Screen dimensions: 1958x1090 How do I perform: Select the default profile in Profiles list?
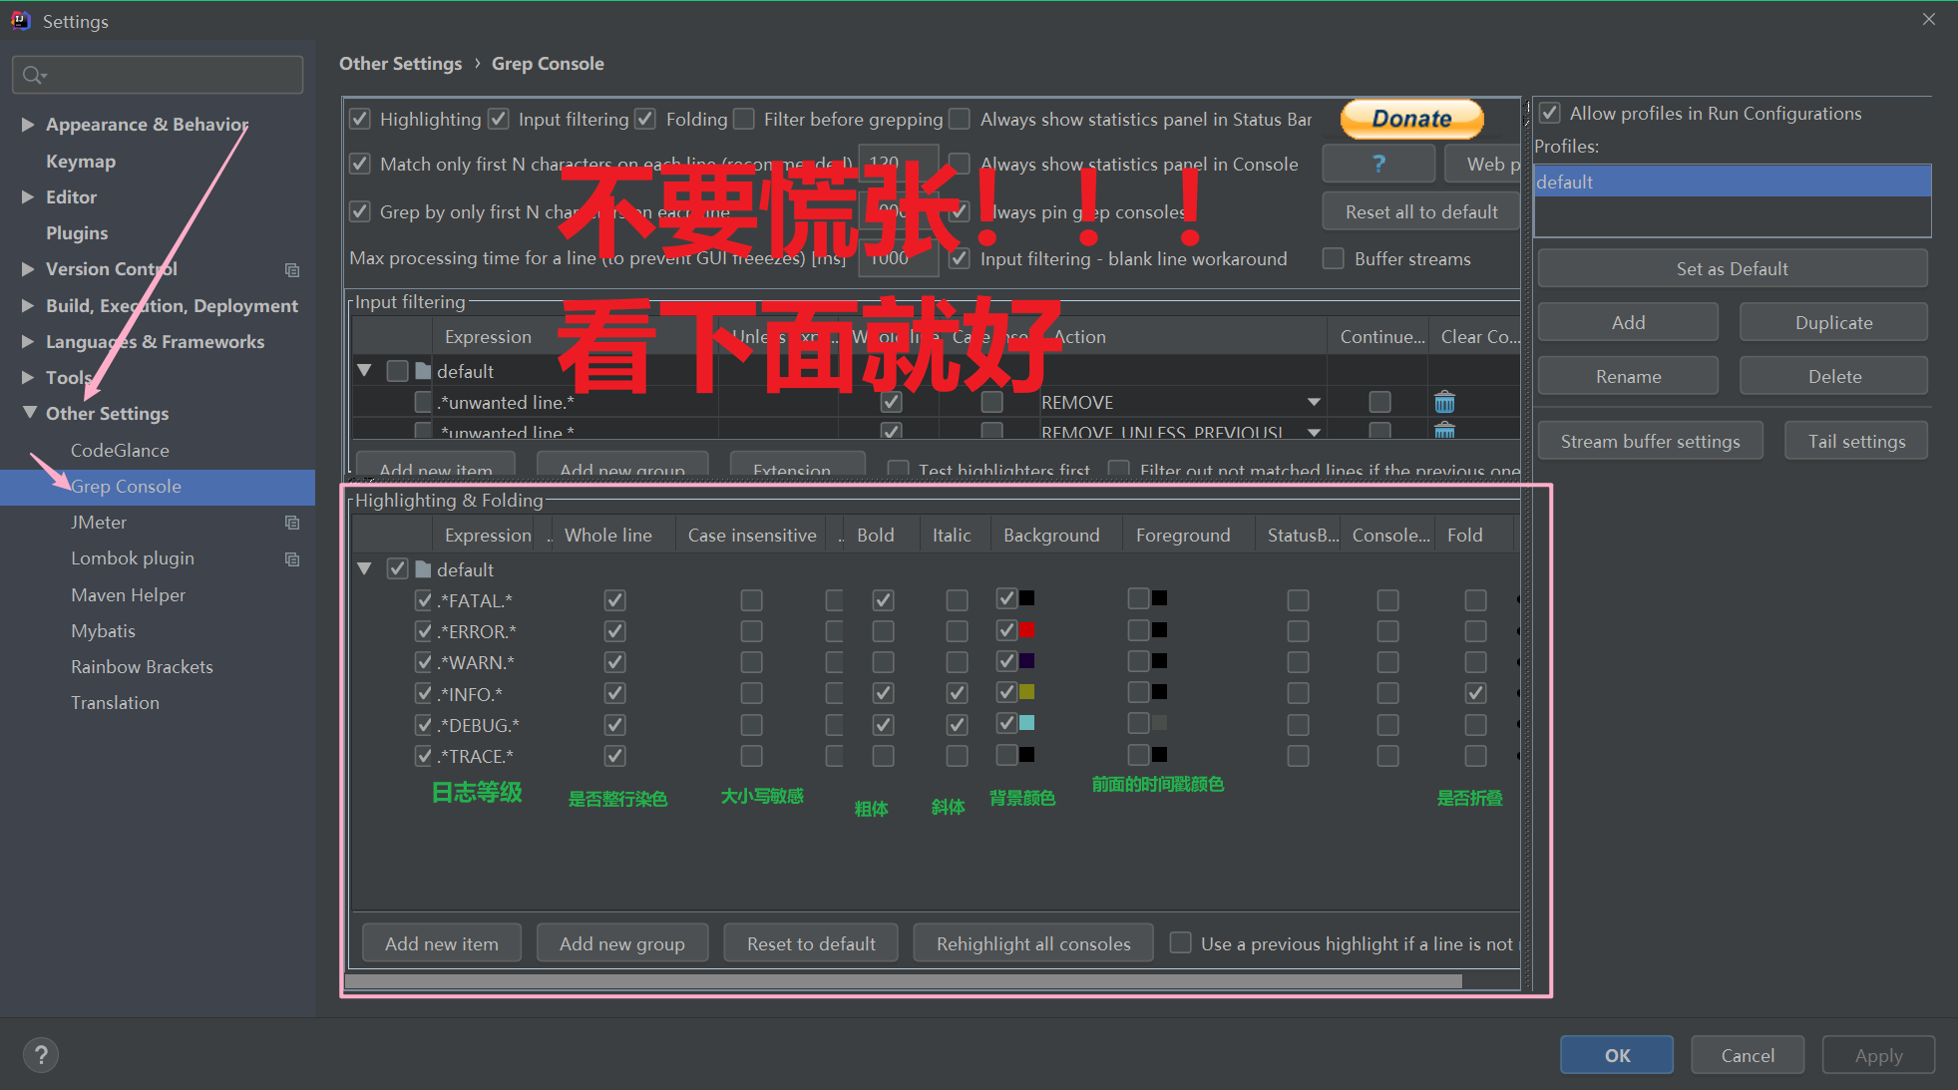[x=1733, y=182]
